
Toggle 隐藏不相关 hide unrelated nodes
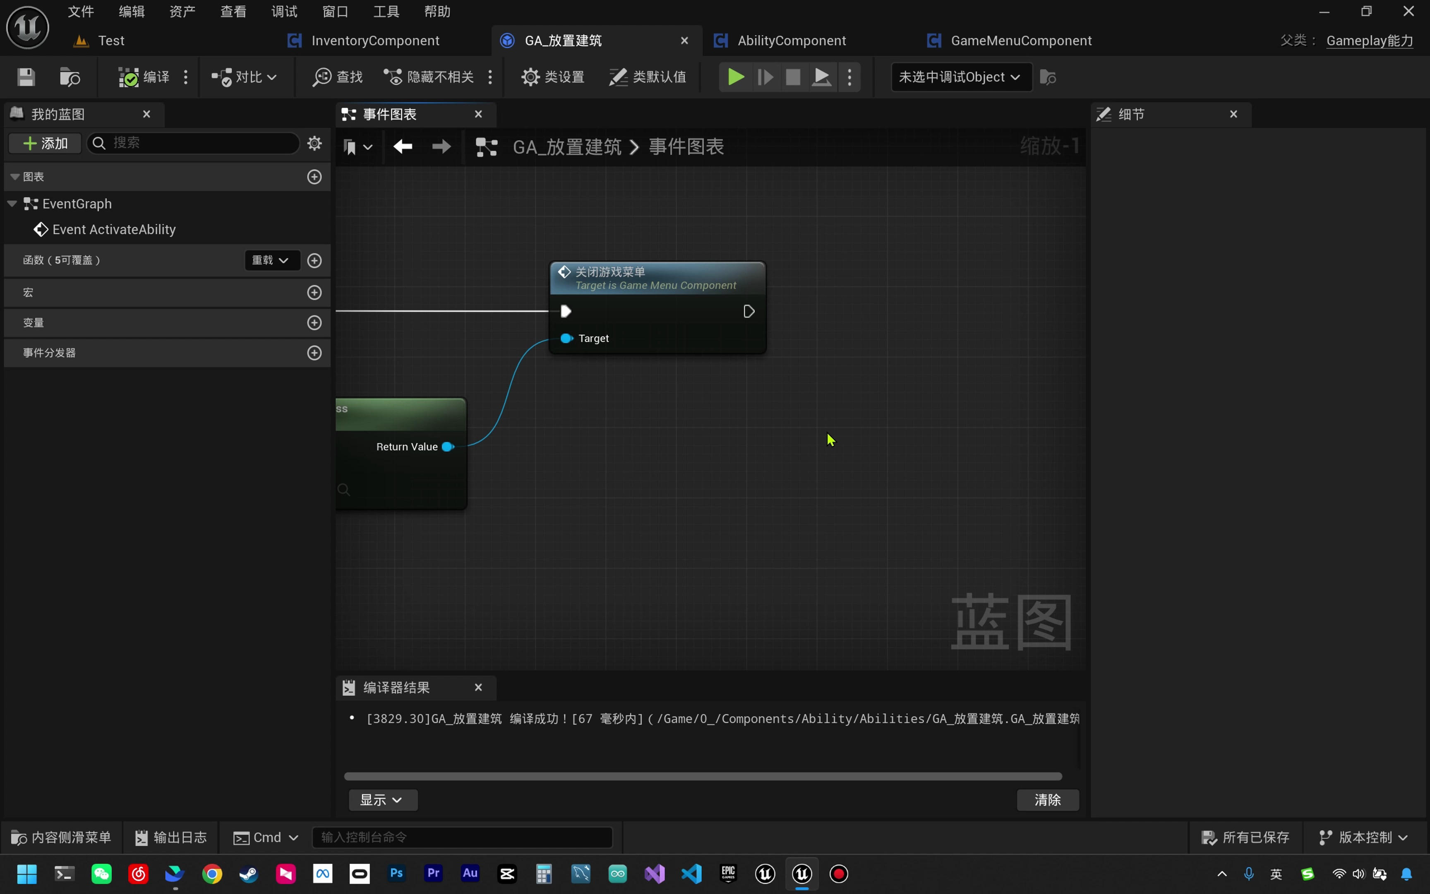click(429, 77)
